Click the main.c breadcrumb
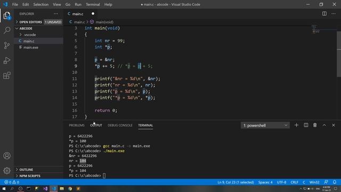This screenshot has width=341, height=192. coord(77,22)
